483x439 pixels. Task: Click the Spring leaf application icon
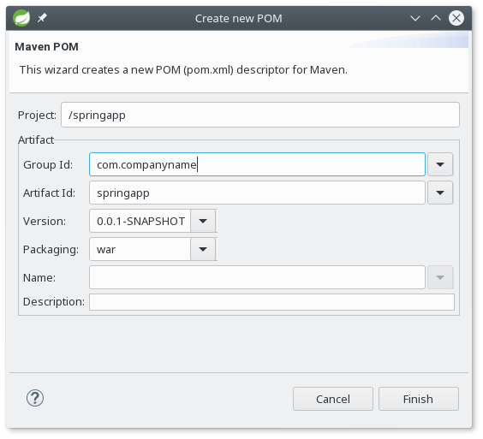pyautogui.click(x=21, y=18)
